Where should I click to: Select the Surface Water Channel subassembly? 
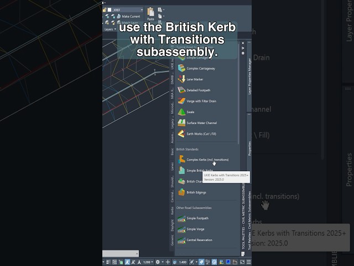(x=197, y=123)
